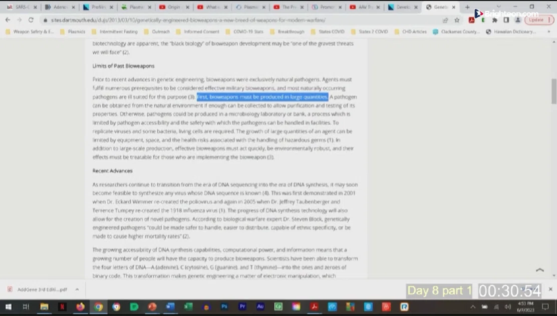Click the red Adobe Acrobat extension icon
The width and height of the screenshot is (557, 316).
(x=471, y=20)
